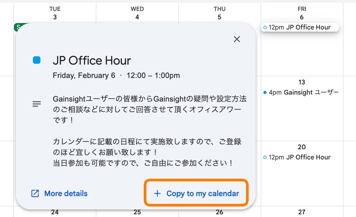Click the open-in-new icon beside More details
The width and height of the screenshot is (356, 217).
coord(35,193)
